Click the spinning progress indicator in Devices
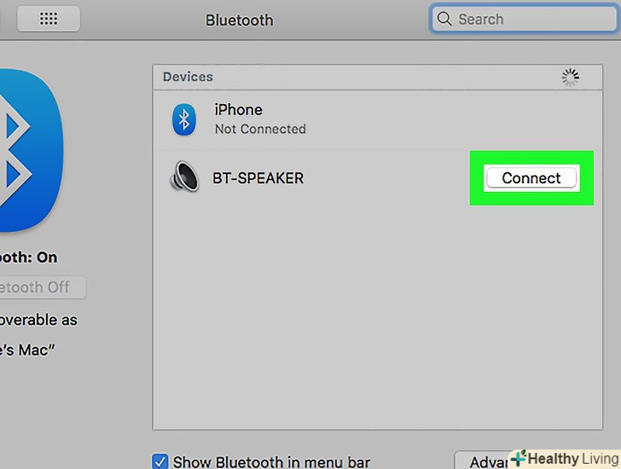Image resolution: width=621 pixels, height=469 pixels. tap(571, 78)
